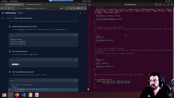Open the Firefox hamburger application menu
Viewport: 174px width, 98px height.
click(x=85, y=8)
